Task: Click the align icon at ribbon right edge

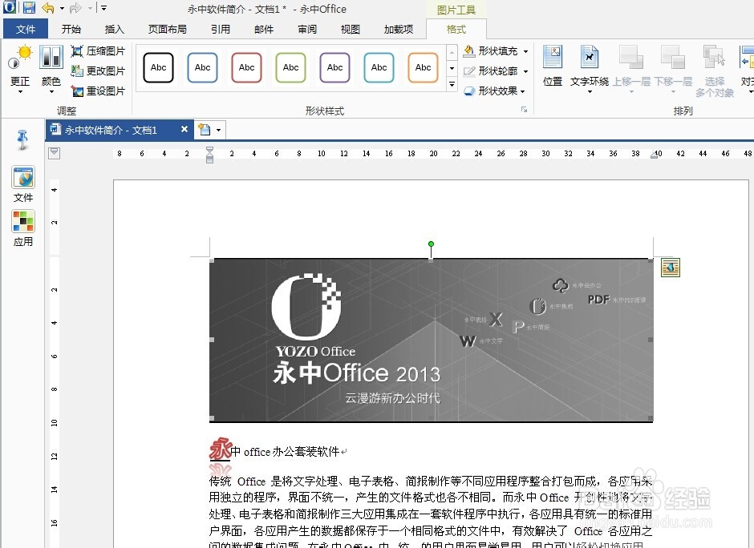Action: [x=748, y=57]
